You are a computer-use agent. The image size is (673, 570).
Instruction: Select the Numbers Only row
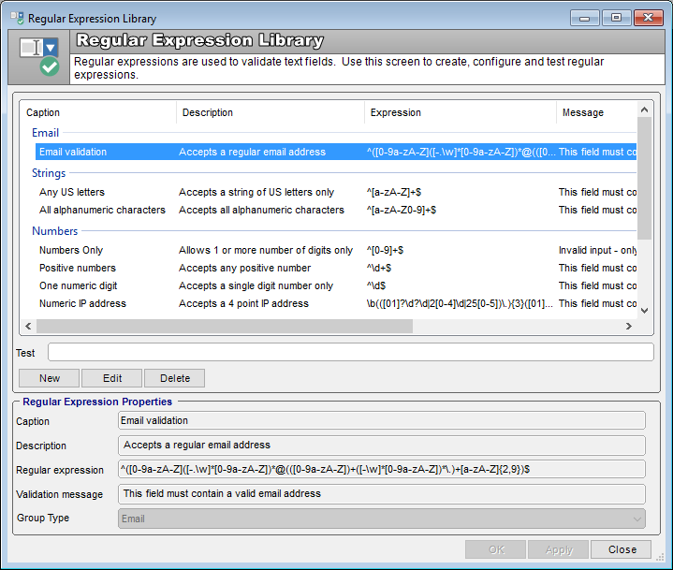(x=336, y=250)
